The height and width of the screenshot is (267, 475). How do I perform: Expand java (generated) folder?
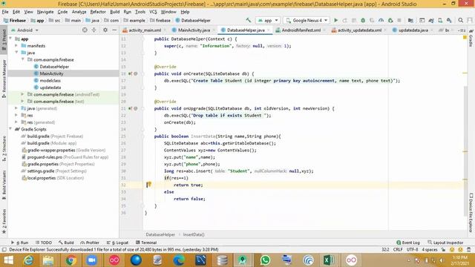(16, 108)
